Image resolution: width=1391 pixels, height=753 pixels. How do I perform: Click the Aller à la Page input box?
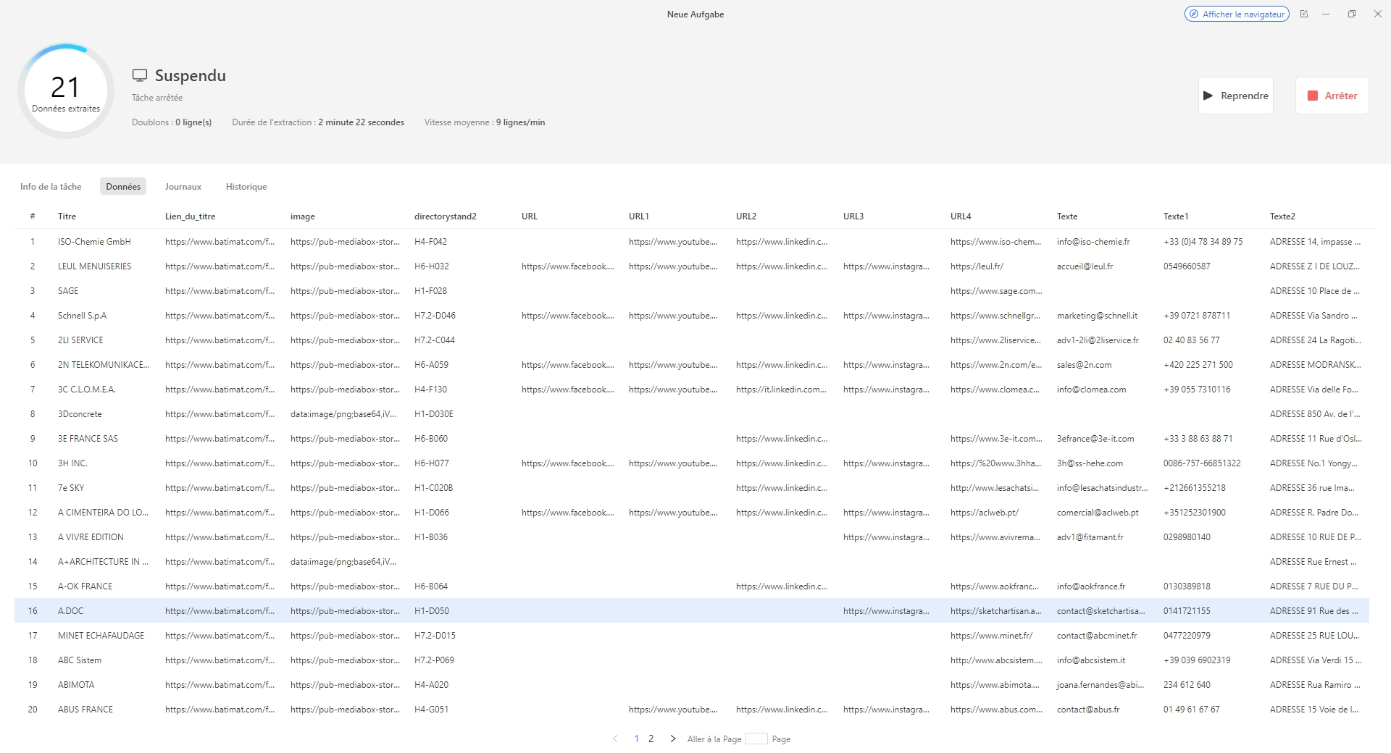[x=756, y=739]
